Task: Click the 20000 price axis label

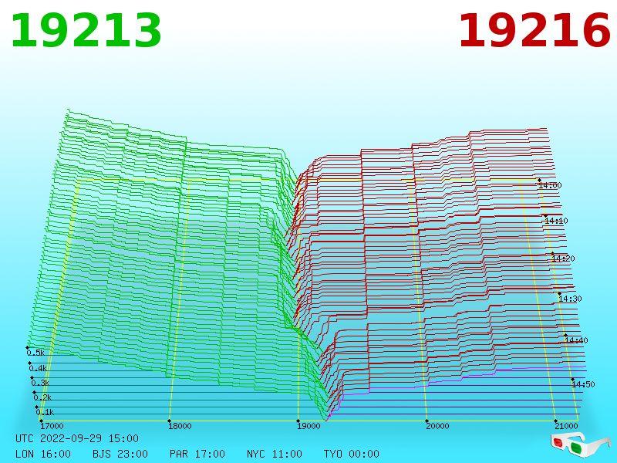Action: point(437,426)
